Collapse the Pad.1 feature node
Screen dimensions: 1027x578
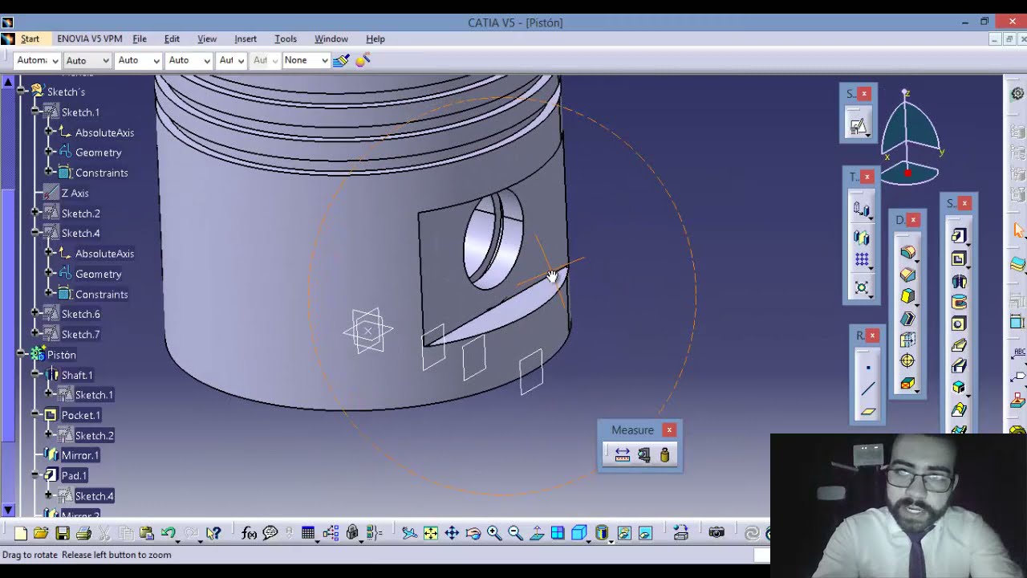[35, 475]
